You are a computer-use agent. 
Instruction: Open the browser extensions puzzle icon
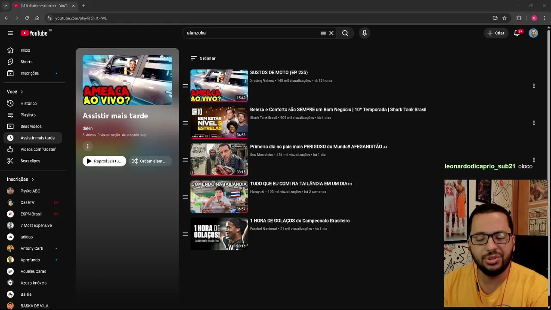tap(519, 18)
